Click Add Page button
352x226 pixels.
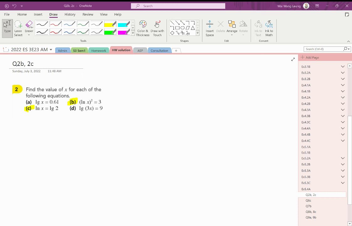[310, 57]
